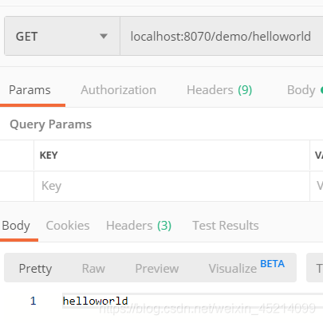Screen dimensions: 323x323
Task: Open the Authorization tab
Action: click(118, 90)
